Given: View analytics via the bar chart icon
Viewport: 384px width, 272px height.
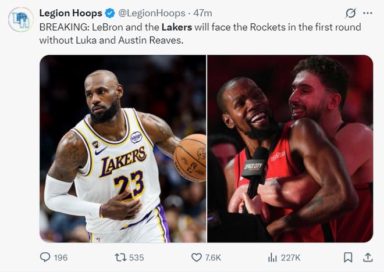Looking at the screenshot, I should [272, 257].
